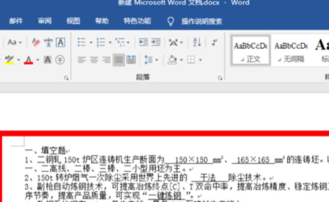Click the filled blank 干法
Viewport: 329px width, 202px height.
[x=207, y=178]
